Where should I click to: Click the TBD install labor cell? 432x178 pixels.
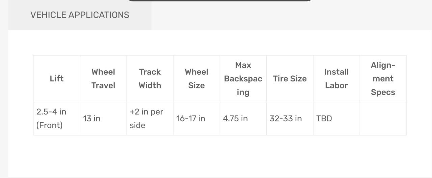(x=336, y=119)
